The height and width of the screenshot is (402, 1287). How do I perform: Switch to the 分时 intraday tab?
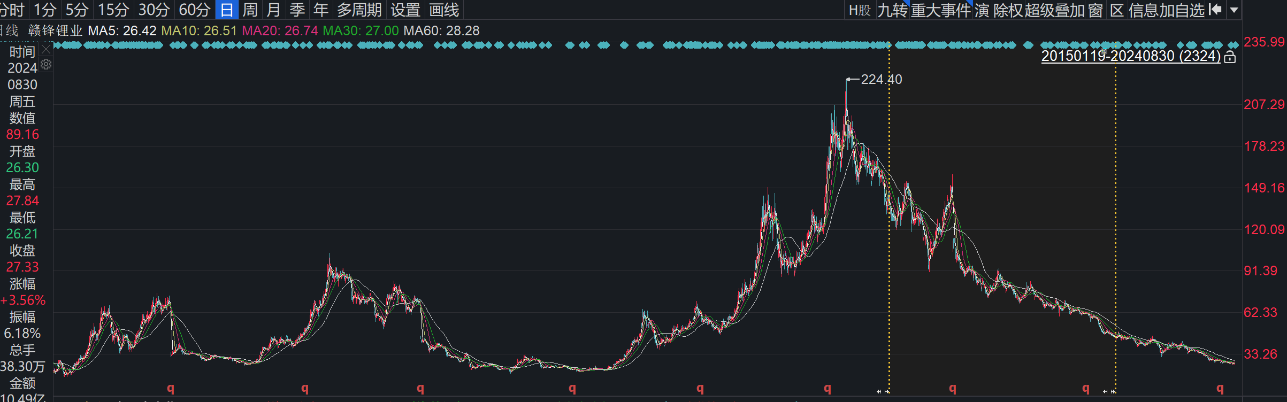(x=13, y=10)
